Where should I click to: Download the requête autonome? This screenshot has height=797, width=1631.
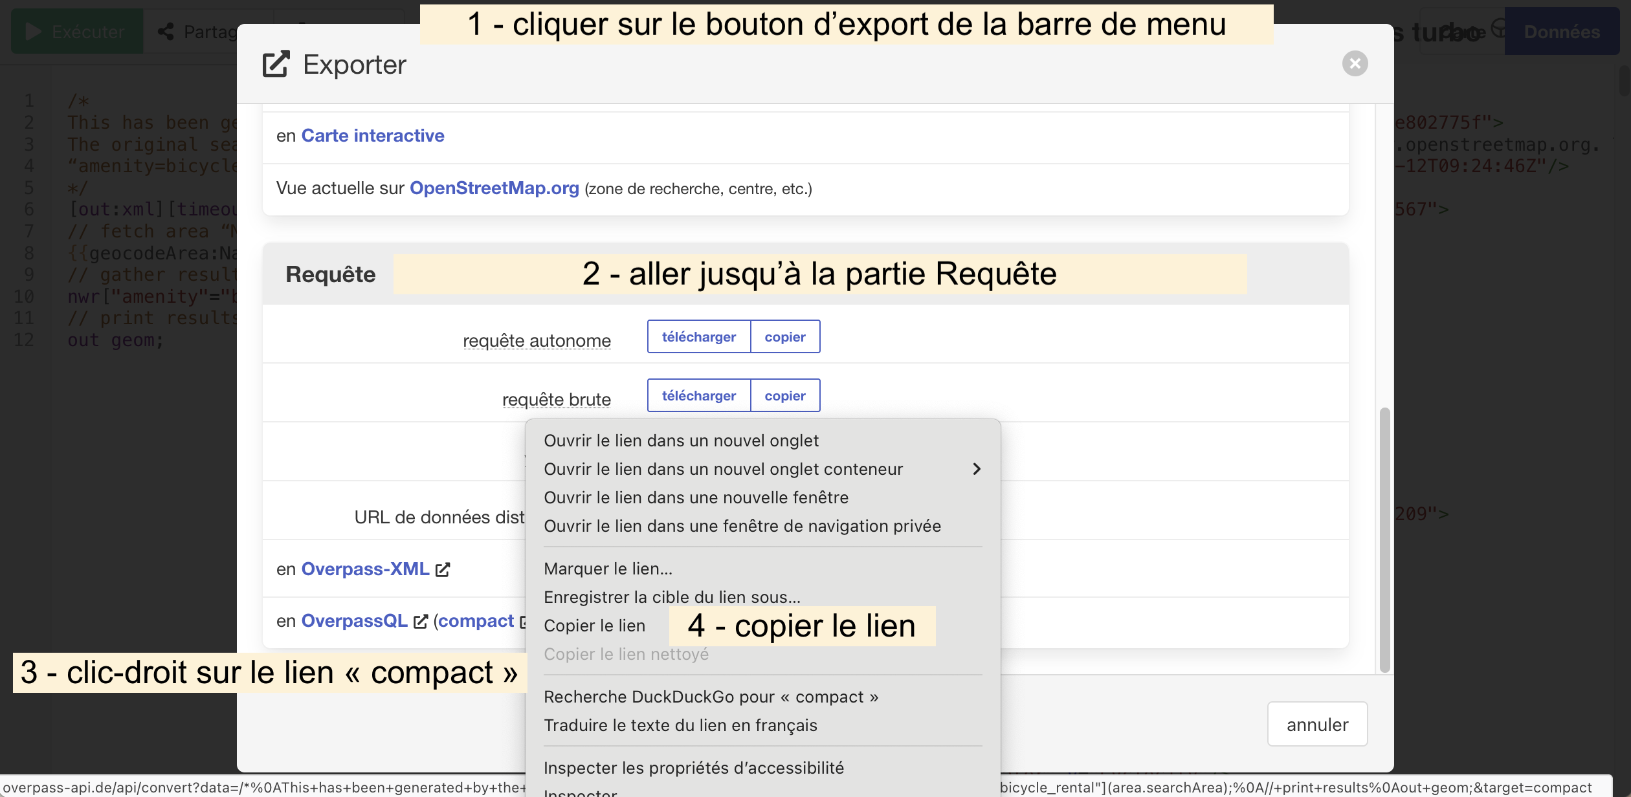(699, 336)
